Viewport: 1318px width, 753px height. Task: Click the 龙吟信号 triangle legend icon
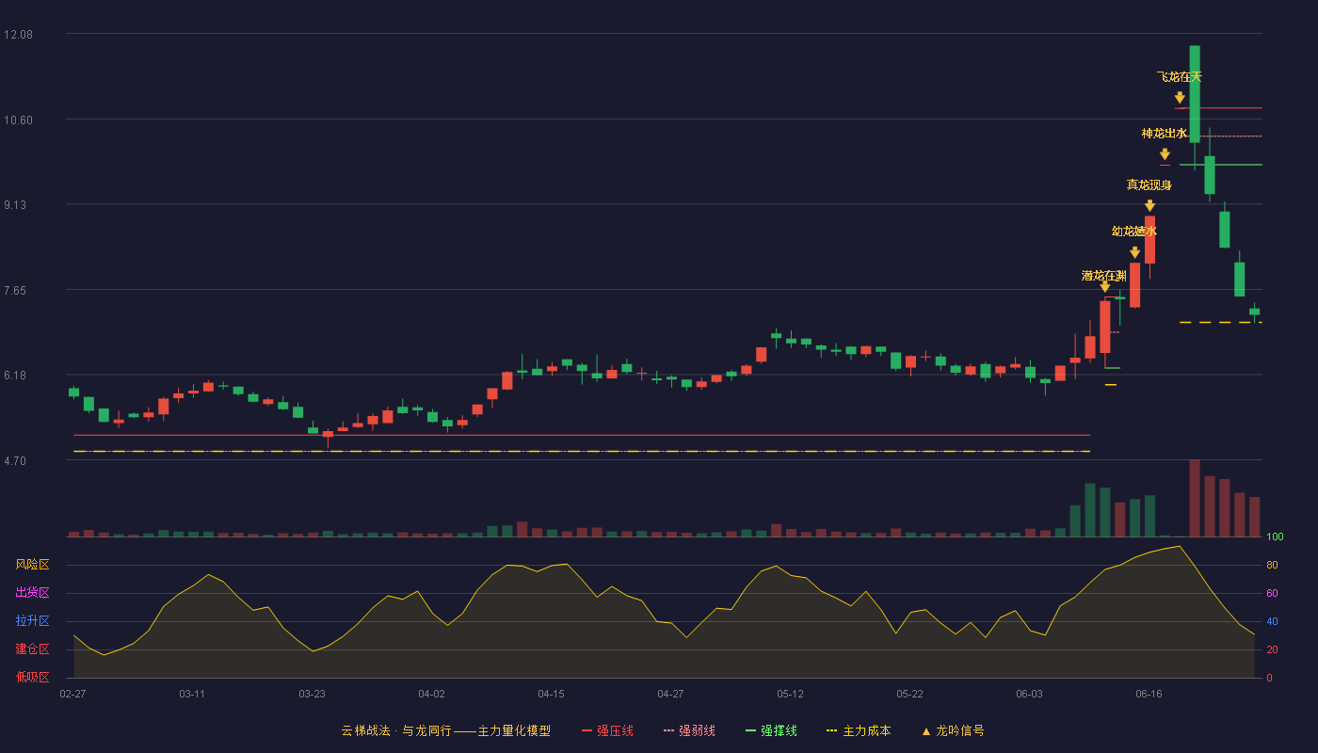[x=925, y=731]
